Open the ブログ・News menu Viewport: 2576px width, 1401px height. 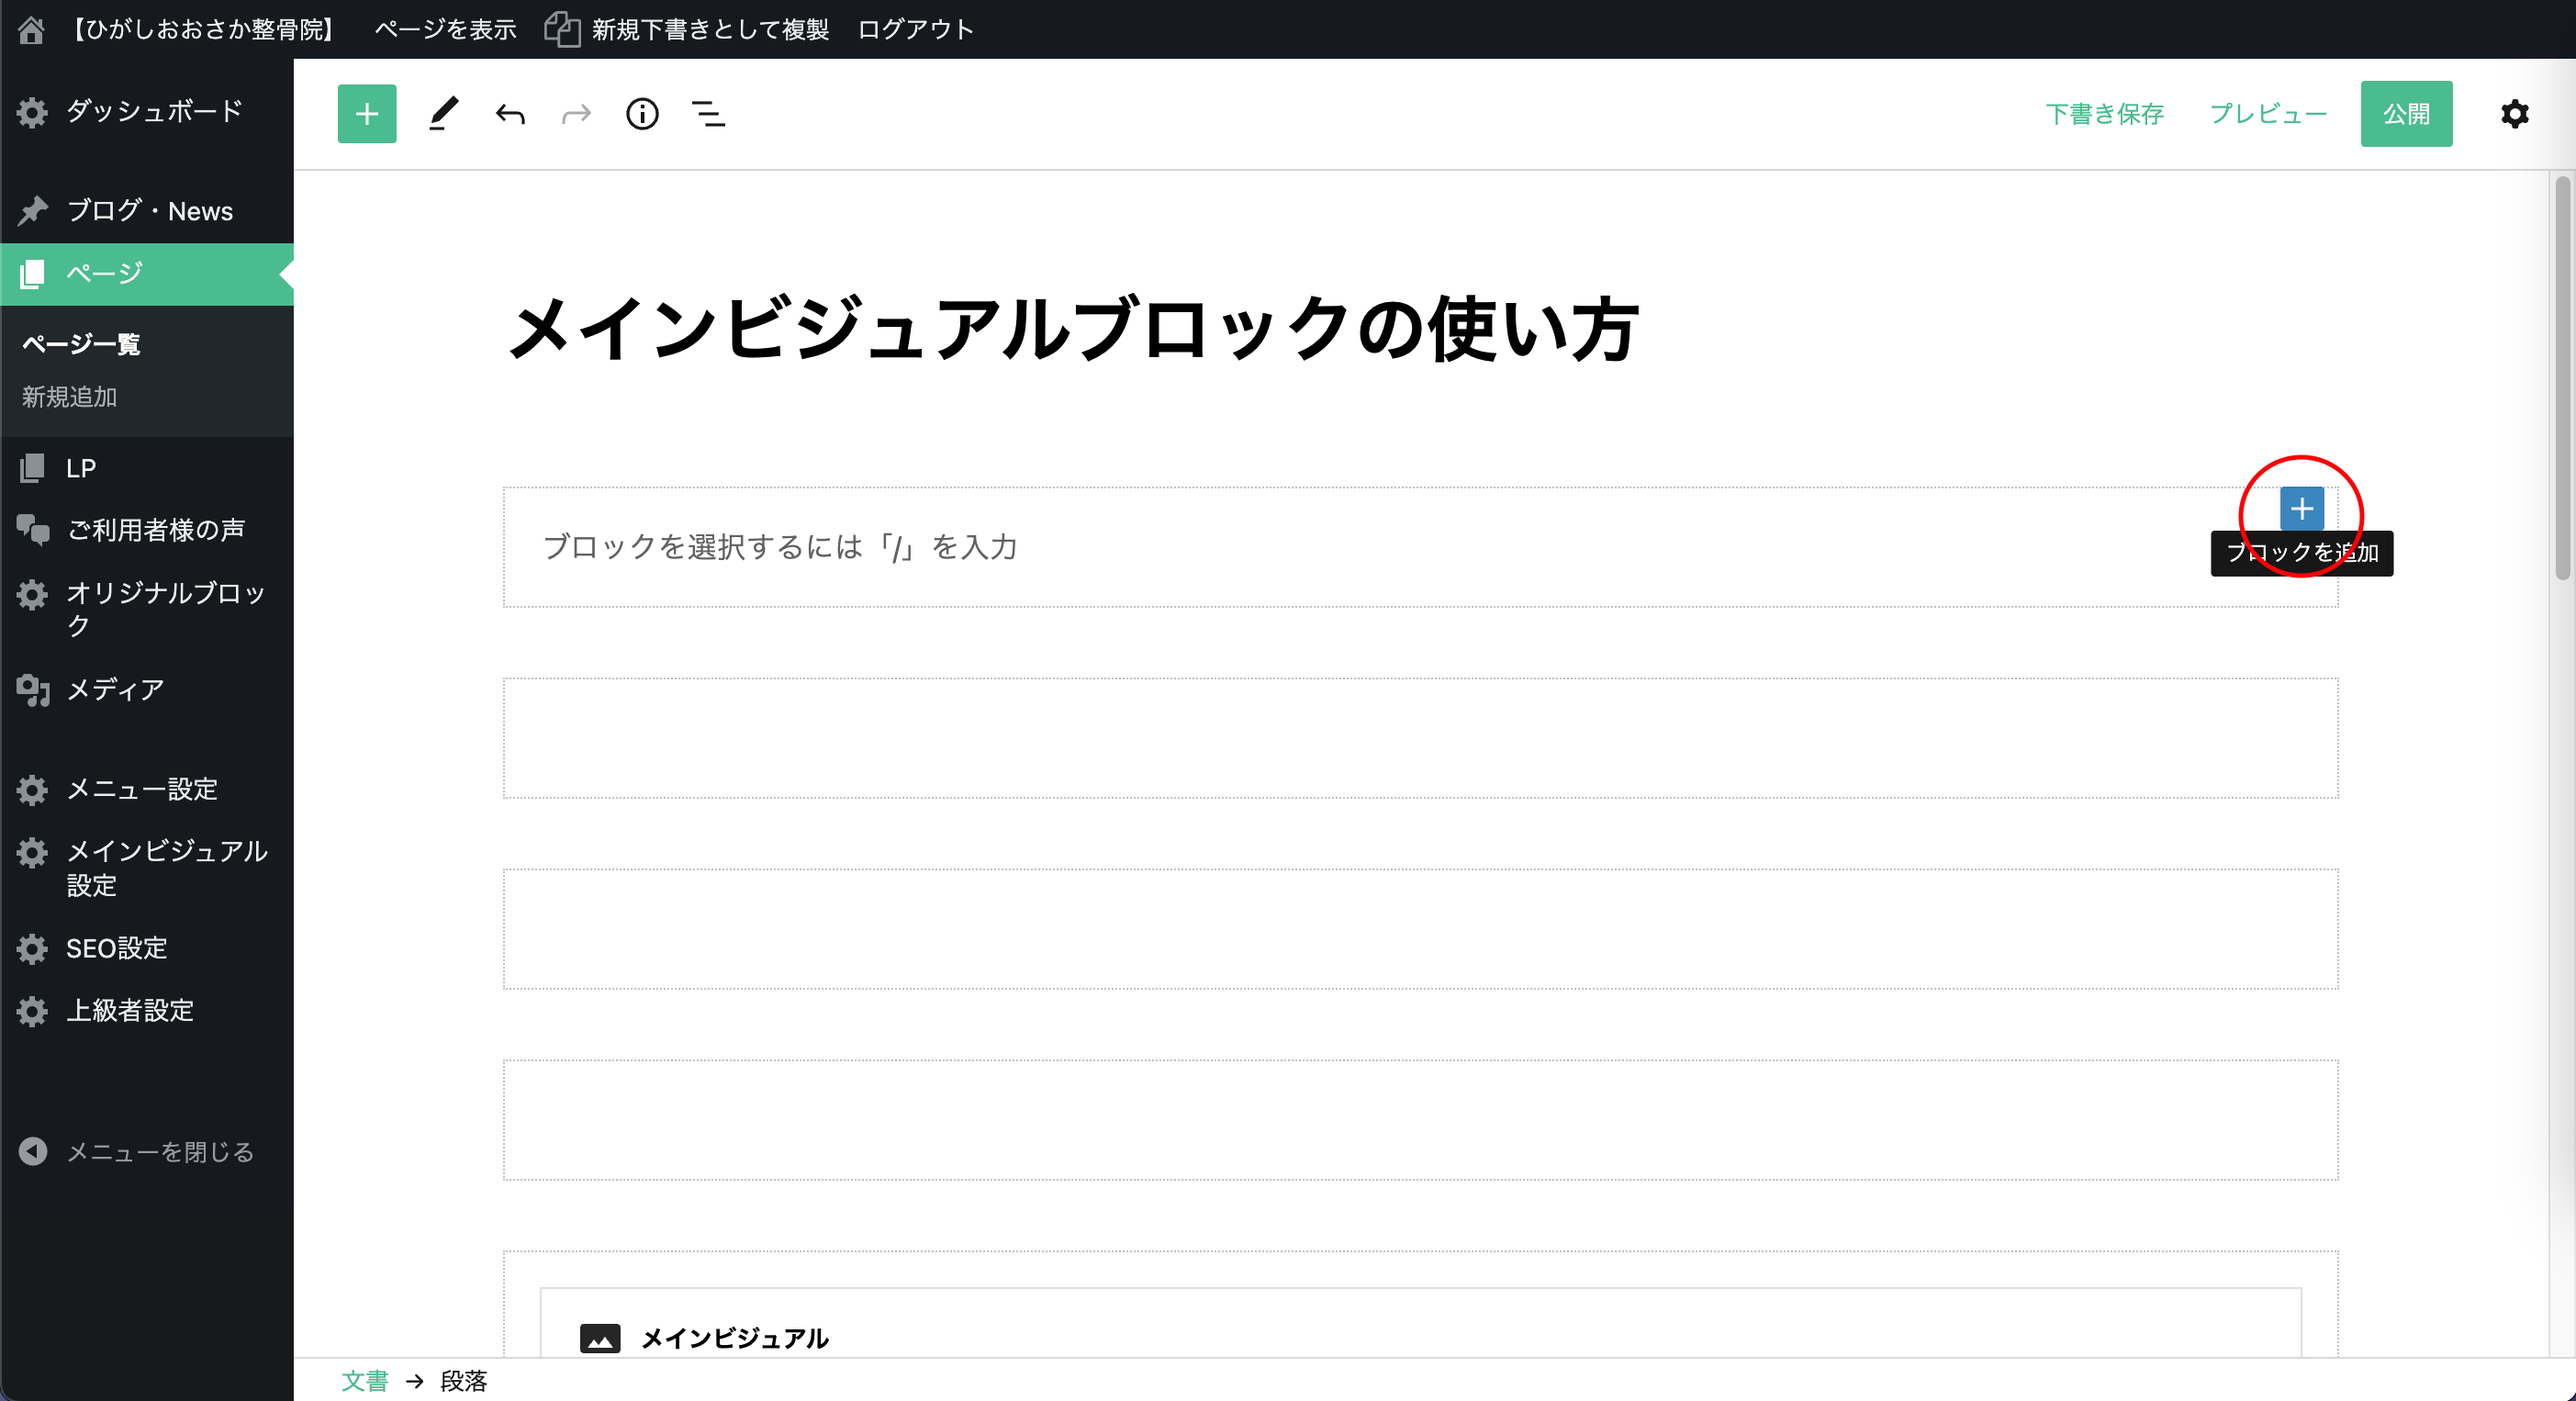click(149, 211)
